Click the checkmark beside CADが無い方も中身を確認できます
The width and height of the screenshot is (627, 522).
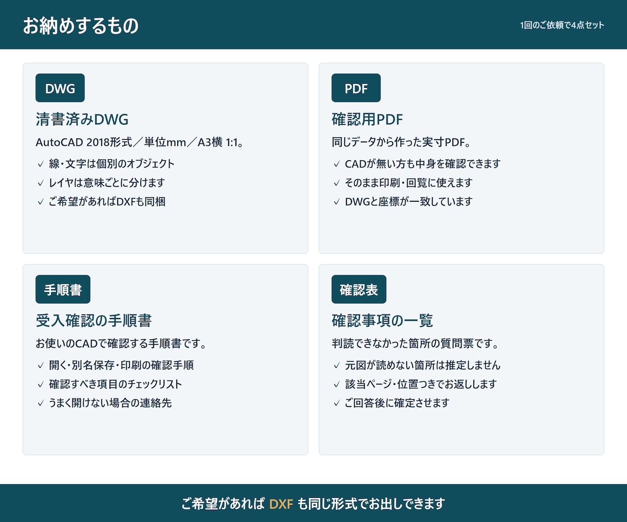[337, 164]
